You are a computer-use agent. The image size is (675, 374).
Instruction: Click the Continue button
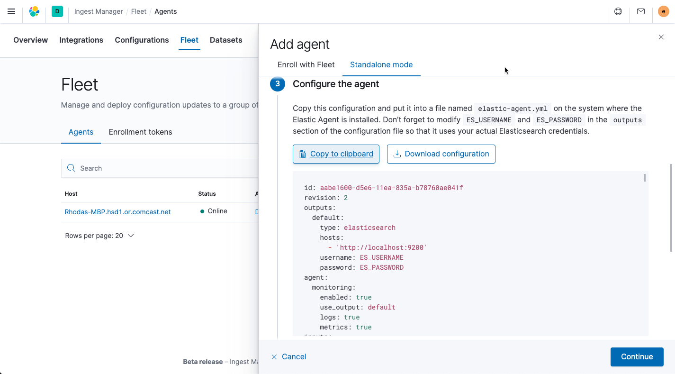tap(637, 356)
